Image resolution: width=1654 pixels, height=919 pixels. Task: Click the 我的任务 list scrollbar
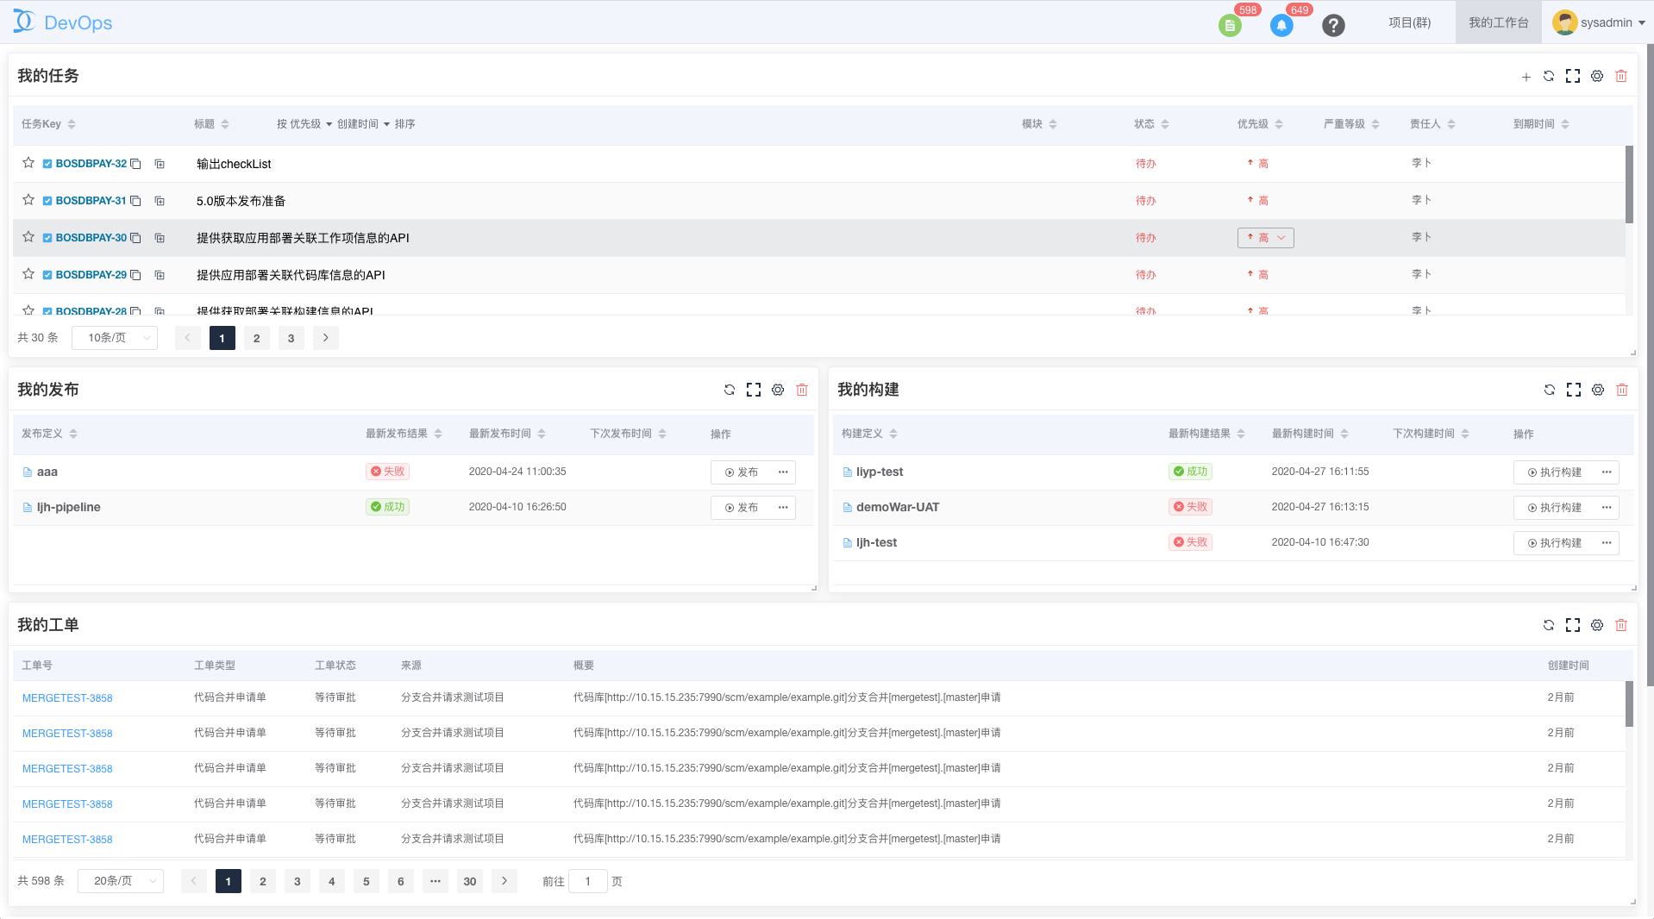(1629, 184)
